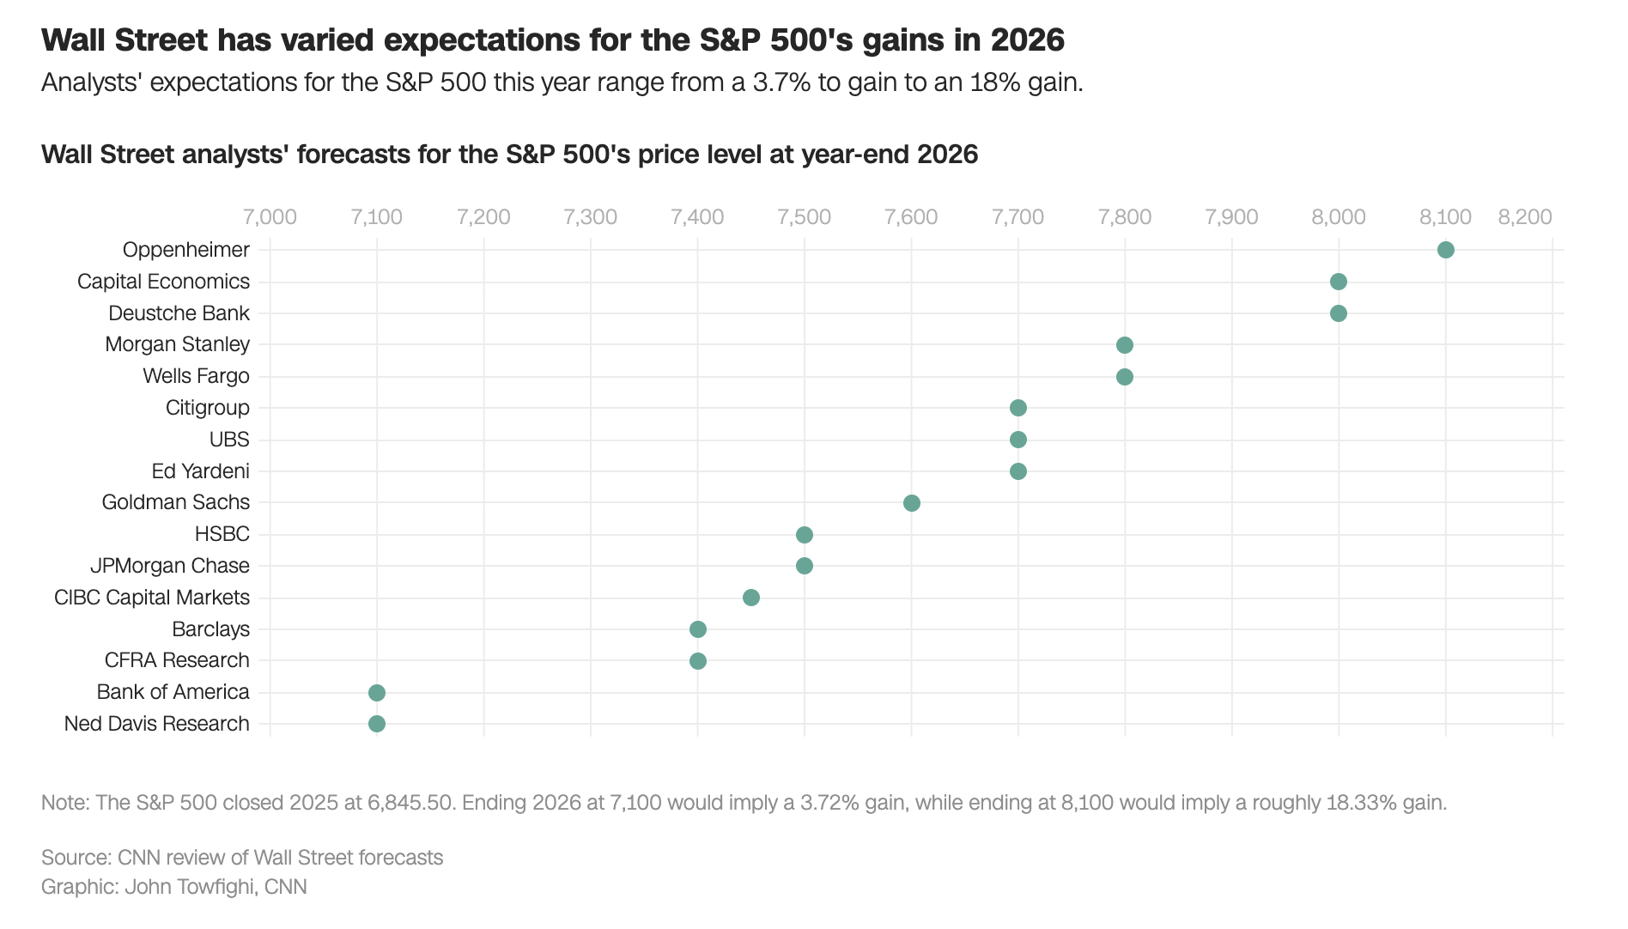The image size is (1628, 929).
Task: Select the Ed Yardeni forecast dot
Action: coord(1017,471)
